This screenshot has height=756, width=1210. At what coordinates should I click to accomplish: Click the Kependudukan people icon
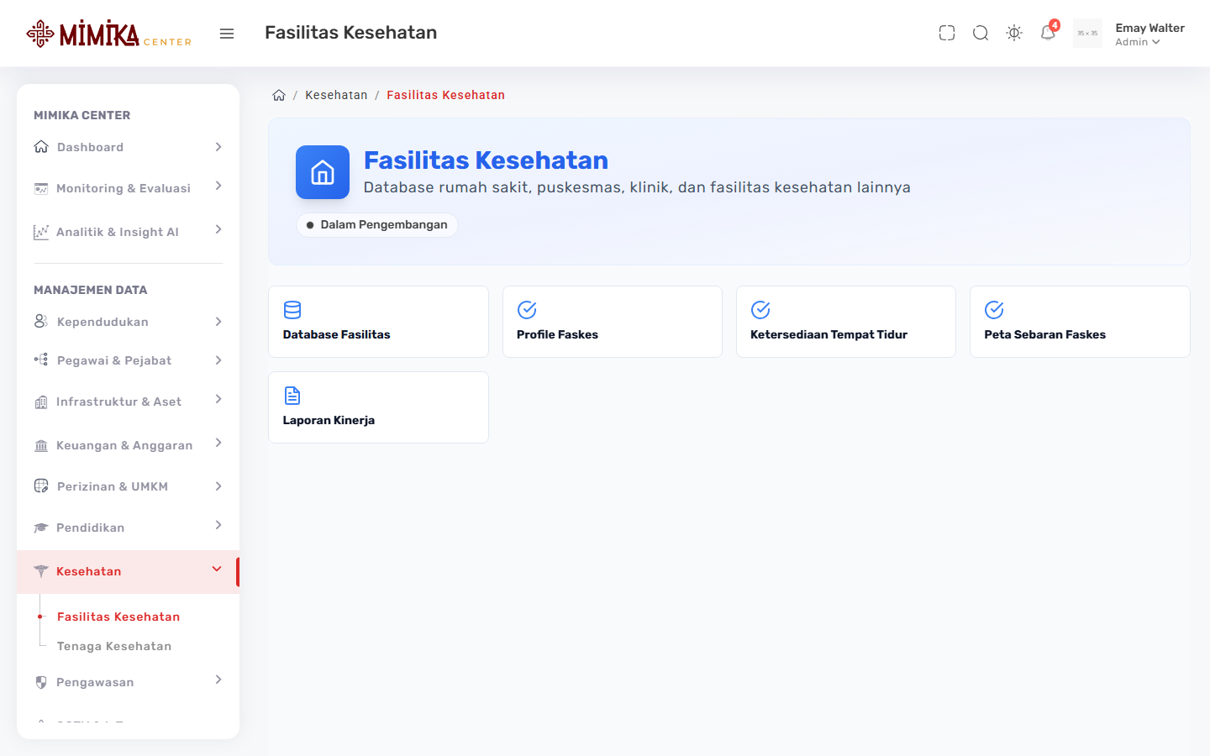coord(41,322)
